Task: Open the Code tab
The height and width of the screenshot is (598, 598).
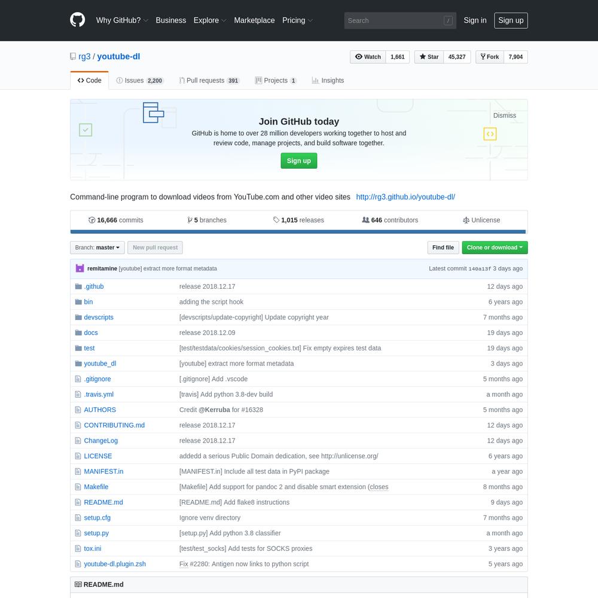Action: pos(89,81)
